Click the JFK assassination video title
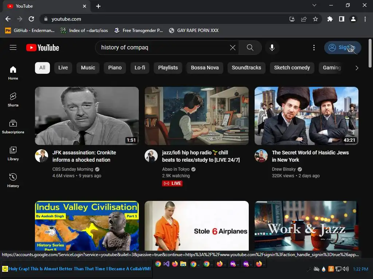Screen dimensions: 373x279 [x=84, y=156]
